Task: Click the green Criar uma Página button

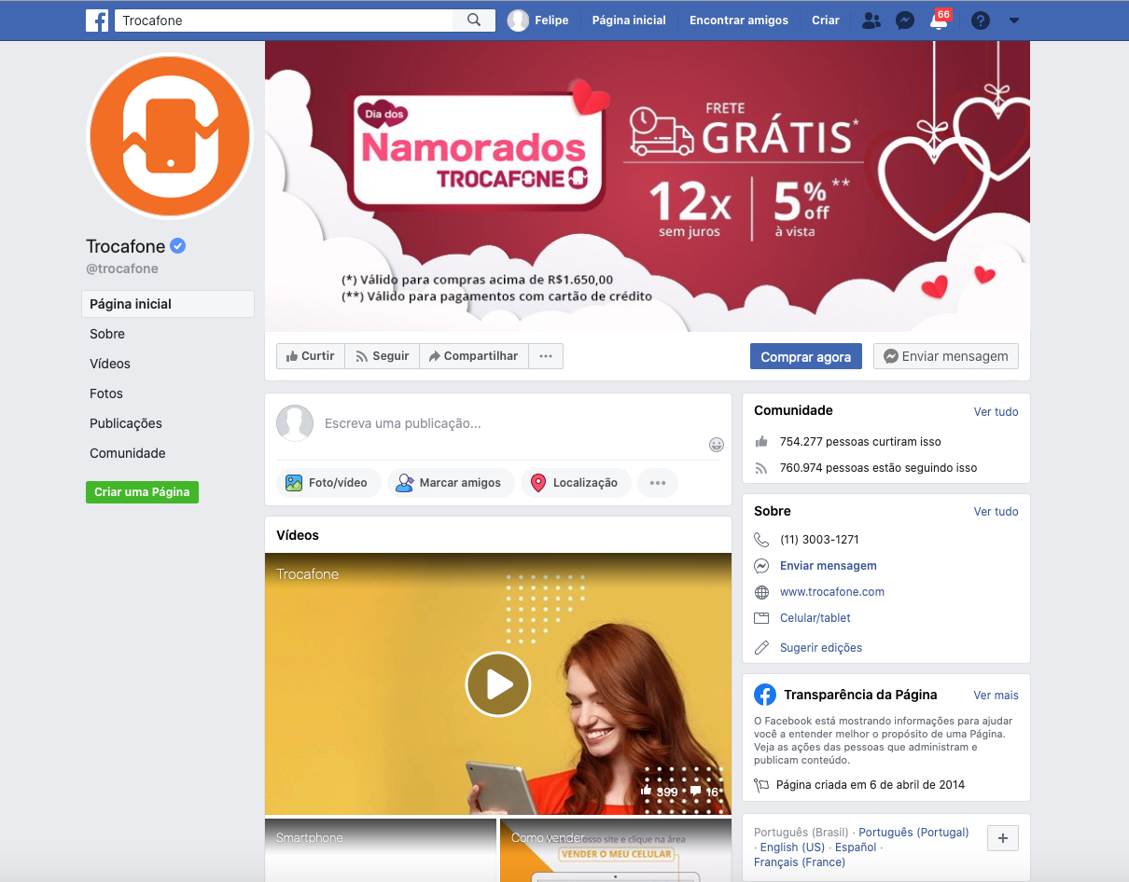Action: 142,491
